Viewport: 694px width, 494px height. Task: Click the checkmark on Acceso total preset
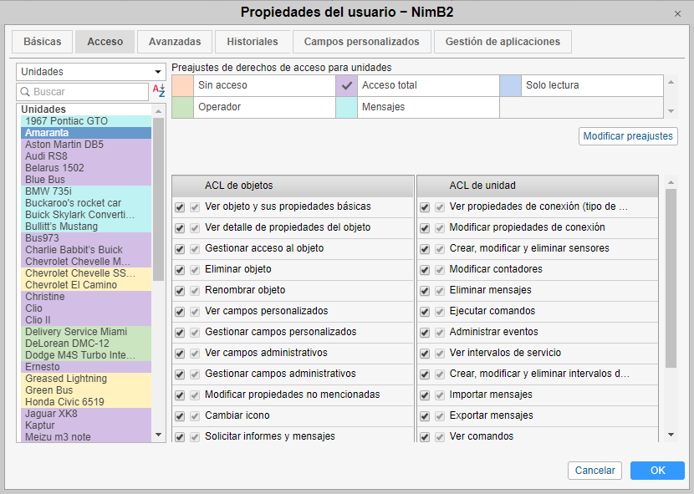pyautogui.click(x=347, y=85)
